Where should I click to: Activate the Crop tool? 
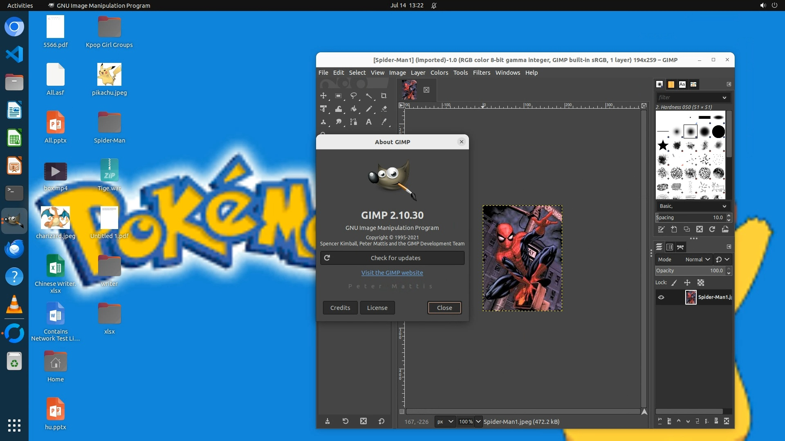(x=384, y=96)
